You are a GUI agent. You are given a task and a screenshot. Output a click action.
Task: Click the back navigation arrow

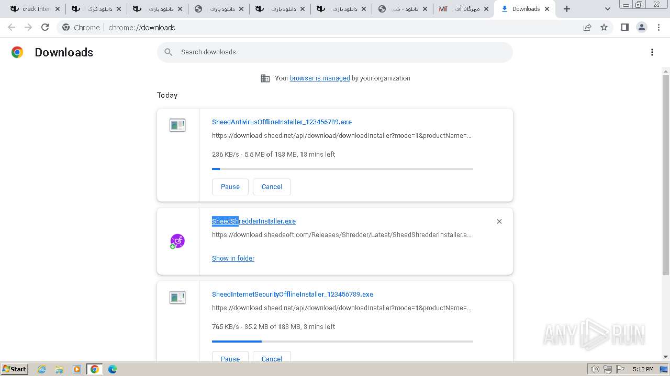coord(12,27)
